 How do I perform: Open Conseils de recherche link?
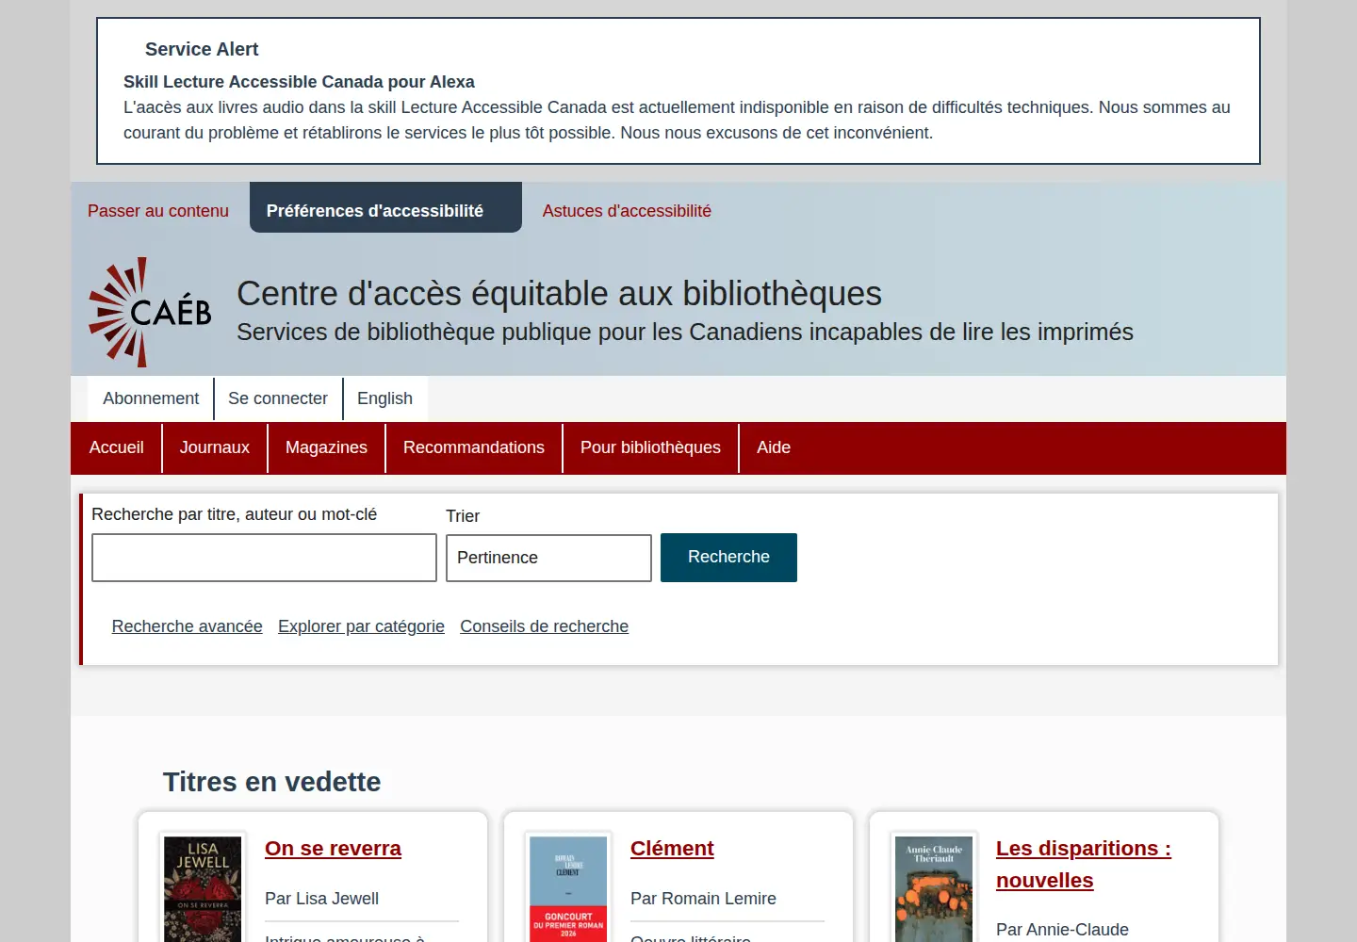[x=544, y=626]
